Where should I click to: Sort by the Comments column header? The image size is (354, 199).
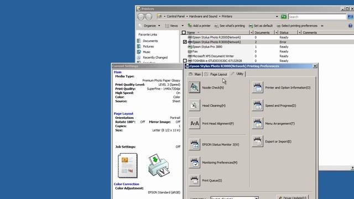pos(310,33)
